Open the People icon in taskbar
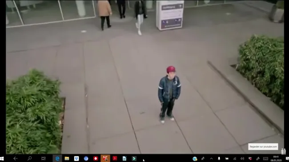Image resolution: width=289 pixels, height=162 pixels. pyautogui.click(x=203, y=159)
